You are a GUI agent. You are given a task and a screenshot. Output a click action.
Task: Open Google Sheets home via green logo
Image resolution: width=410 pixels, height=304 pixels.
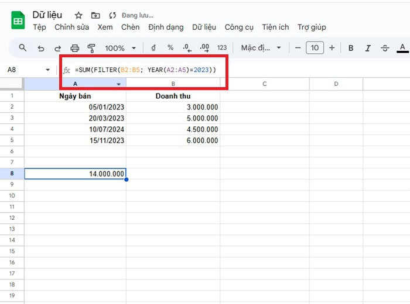[x=18, y=21]
